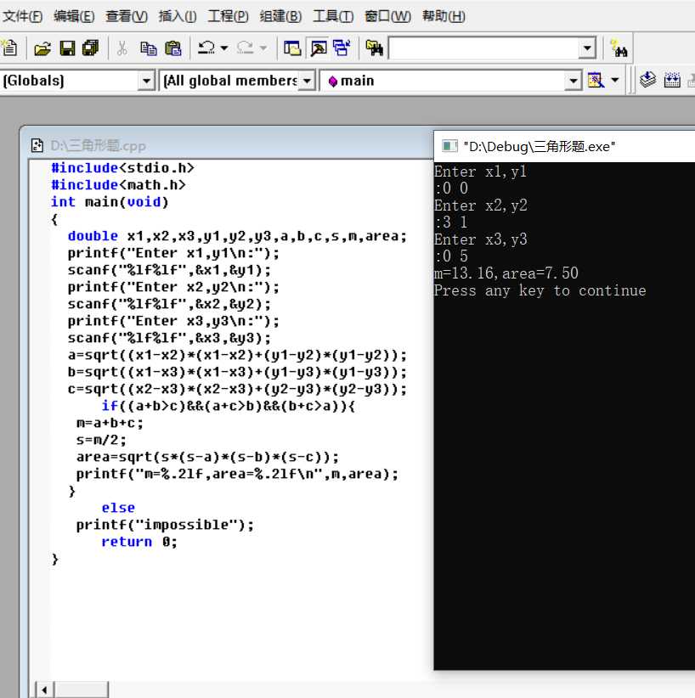
Task: Create a new text file
Action: pos(8,48)
